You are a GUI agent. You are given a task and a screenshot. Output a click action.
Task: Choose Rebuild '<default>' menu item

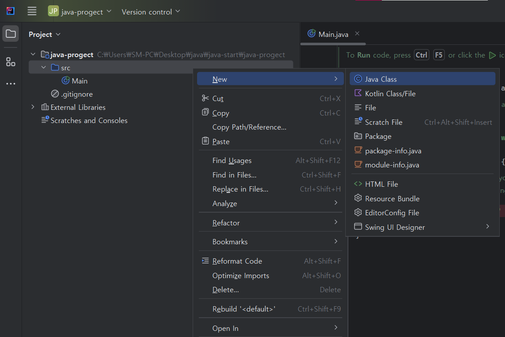pos(270,309)
